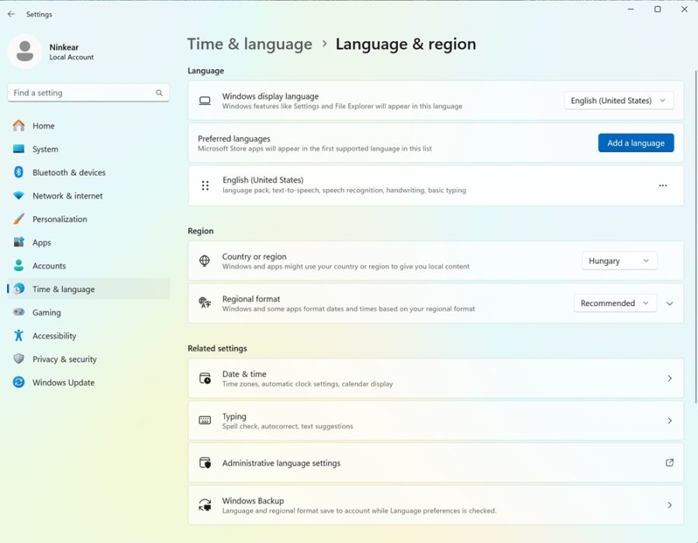698x543 pixels.
Task: Click the Accessibility icon in sidebar
Action: [x=19, y=336]
